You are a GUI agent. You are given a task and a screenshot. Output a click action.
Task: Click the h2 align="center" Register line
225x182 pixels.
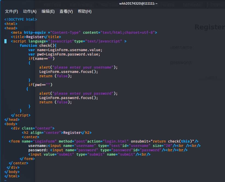57,133
